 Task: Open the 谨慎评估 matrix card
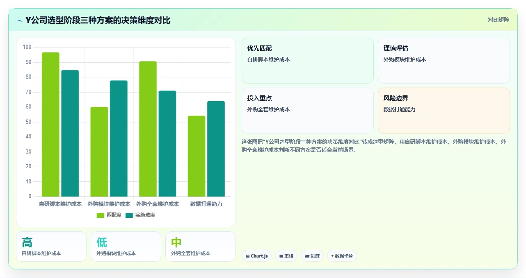click(x=444, y=61)
